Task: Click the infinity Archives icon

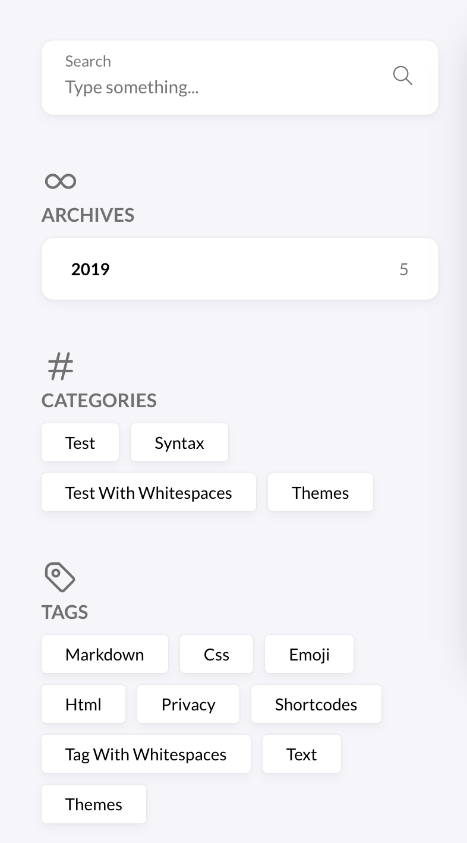Action: [61, 181]
